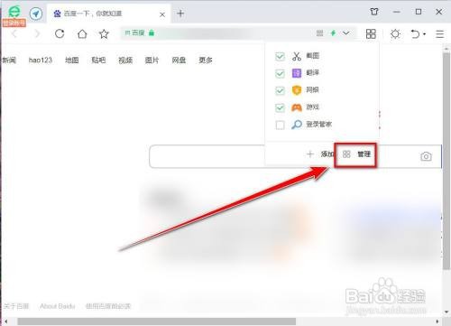Open the 视频 link
This screenshot has height=326, width=451.
(x=125, y=61)
